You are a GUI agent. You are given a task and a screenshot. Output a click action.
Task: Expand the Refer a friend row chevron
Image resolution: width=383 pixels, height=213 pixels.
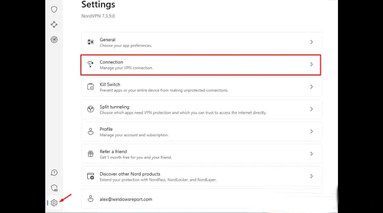click(312, 154)
